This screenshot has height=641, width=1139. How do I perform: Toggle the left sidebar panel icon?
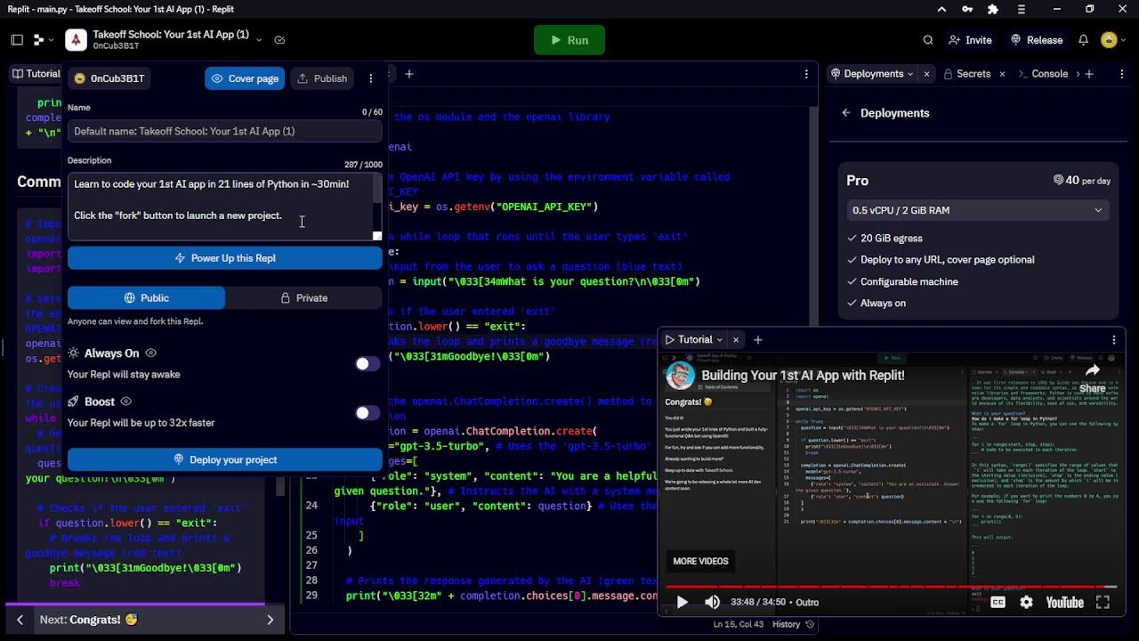pos(17,40)
